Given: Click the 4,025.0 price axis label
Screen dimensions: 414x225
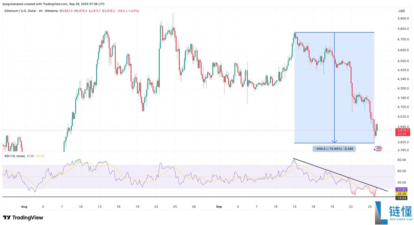Looking at the screenshot, I should (x=403, y=117).
